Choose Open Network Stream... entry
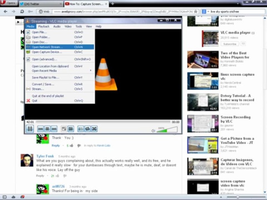This screenshot has width=267, height=200. click(x=60, y=47)
